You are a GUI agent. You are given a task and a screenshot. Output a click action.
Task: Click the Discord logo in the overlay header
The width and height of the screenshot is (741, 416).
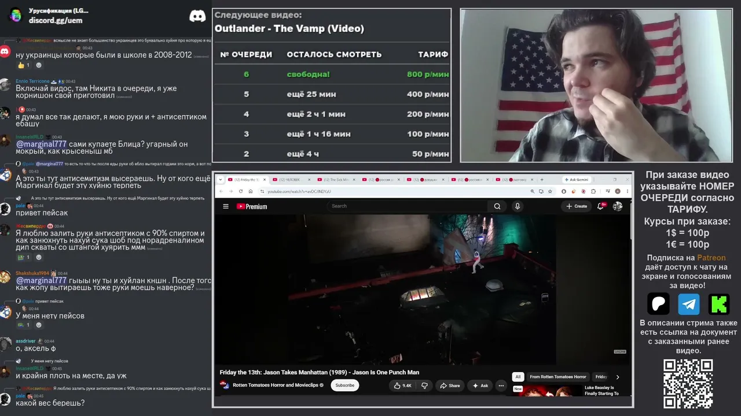click(x=197, y=16)
